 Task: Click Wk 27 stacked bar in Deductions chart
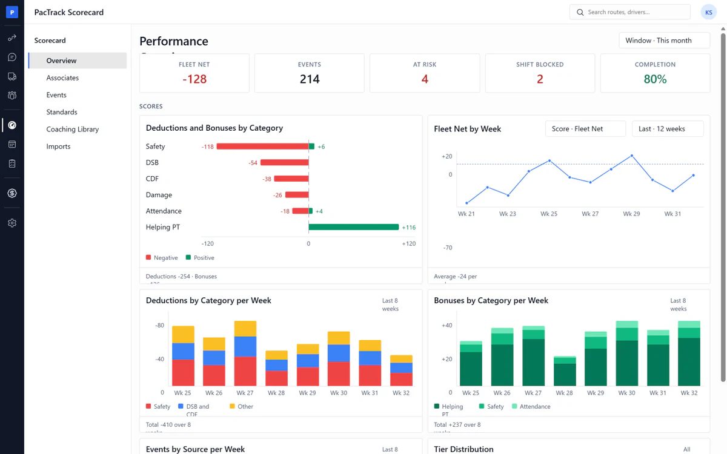[x=245, y=354]
